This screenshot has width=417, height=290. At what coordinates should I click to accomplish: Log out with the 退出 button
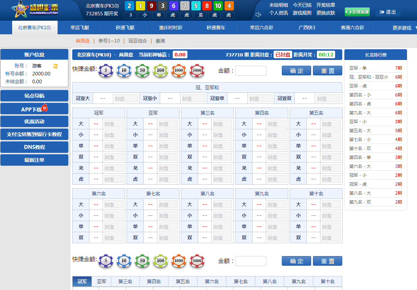pyautogui.click(x=388, y=12)
